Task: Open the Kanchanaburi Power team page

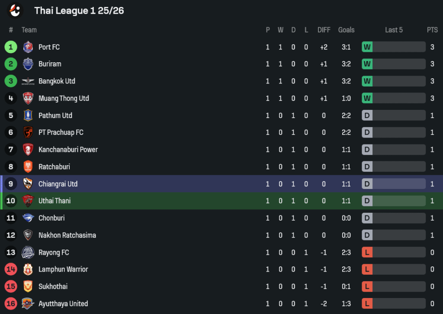Action: (x=68, y=150)
